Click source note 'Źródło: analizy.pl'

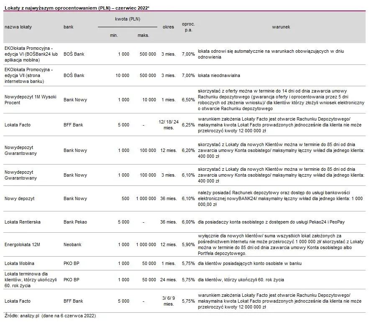pyautogui.click(x=50, y=316)
